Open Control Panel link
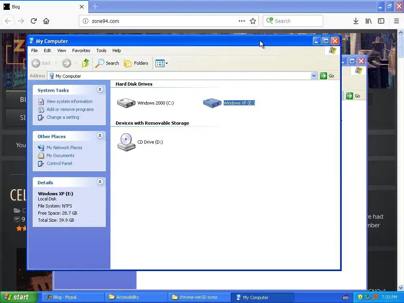The width and height of the screenshot is (404, 303). [x=59, y=163]
